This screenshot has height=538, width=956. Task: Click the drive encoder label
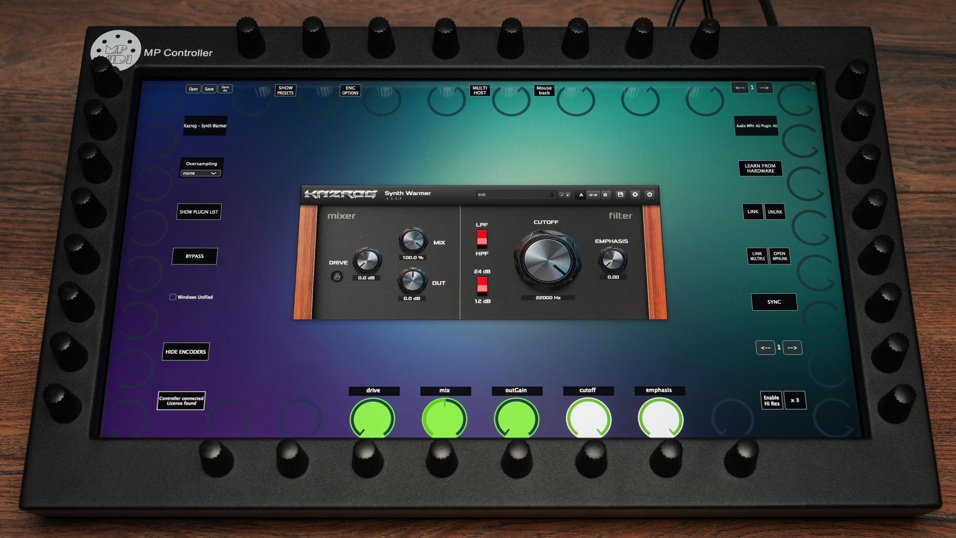[x=374, y=391]
